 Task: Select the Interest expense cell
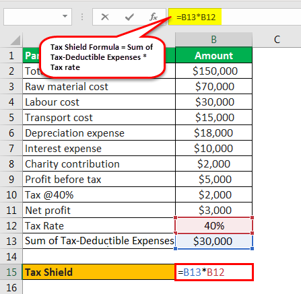(x=99, y=148)
